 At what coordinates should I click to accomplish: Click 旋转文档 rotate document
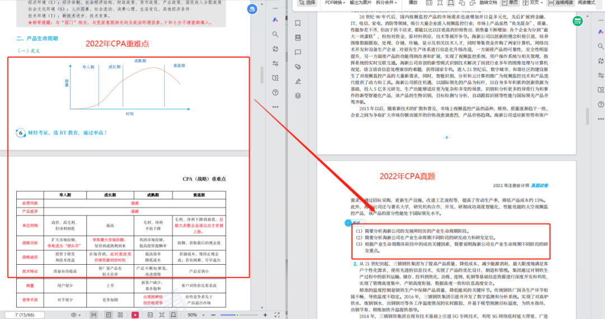click(x=488, y=2)
